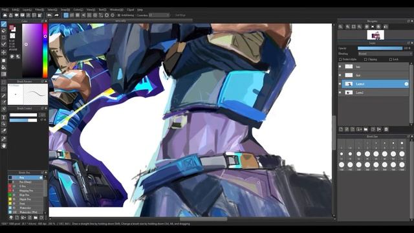
Task: Delete layer with trash icon
Action: (x=386, y=129)
